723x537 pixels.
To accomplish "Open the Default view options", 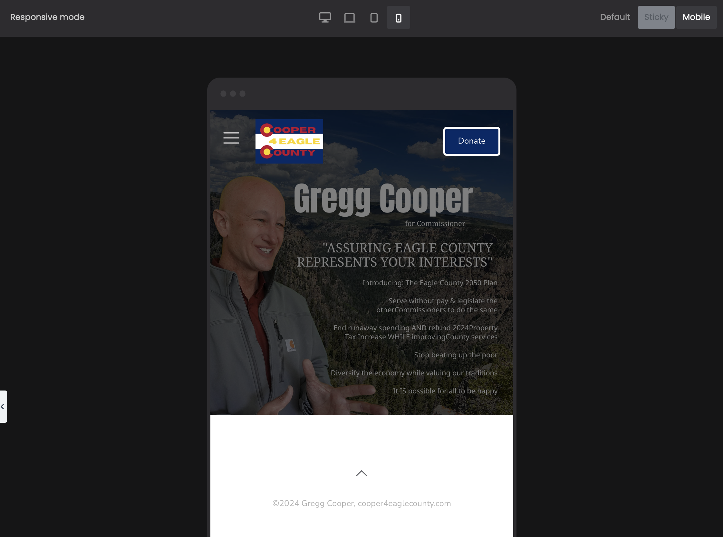I will pos(615,17).
